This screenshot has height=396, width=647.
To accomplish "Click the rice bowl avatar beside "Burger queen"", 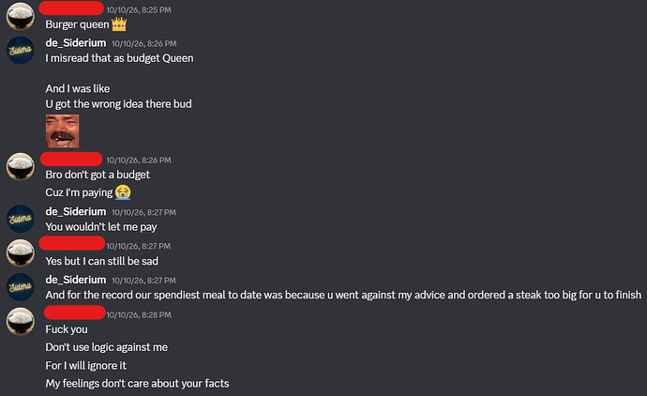I will (x=21, y=17).
